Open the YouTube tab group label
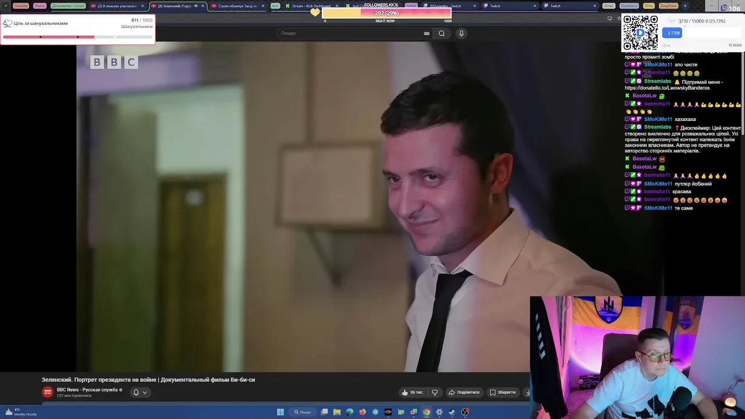The image size is (745, 419). [20, 6]
